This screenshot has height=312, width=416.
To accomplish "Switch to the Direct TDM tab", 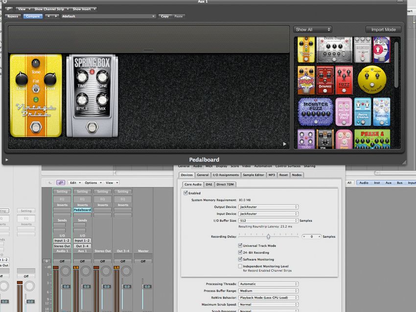I will click(x=225, y=184).
